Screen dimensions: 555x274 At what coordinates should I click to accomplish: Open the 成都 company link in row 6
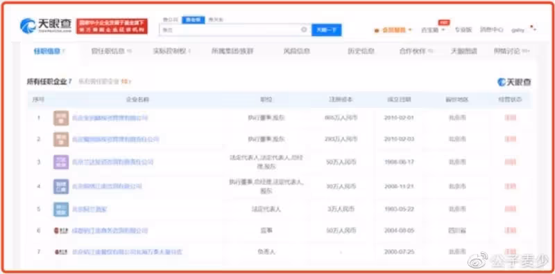pyautogui.click(x=110, y=230)
